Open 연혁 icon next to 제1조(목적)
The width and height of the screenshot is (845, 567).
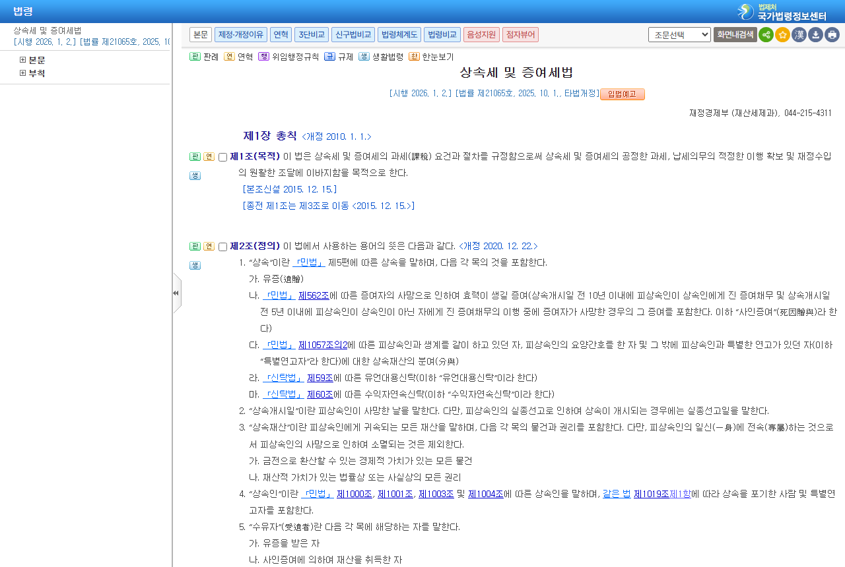[x=209, y=157]
